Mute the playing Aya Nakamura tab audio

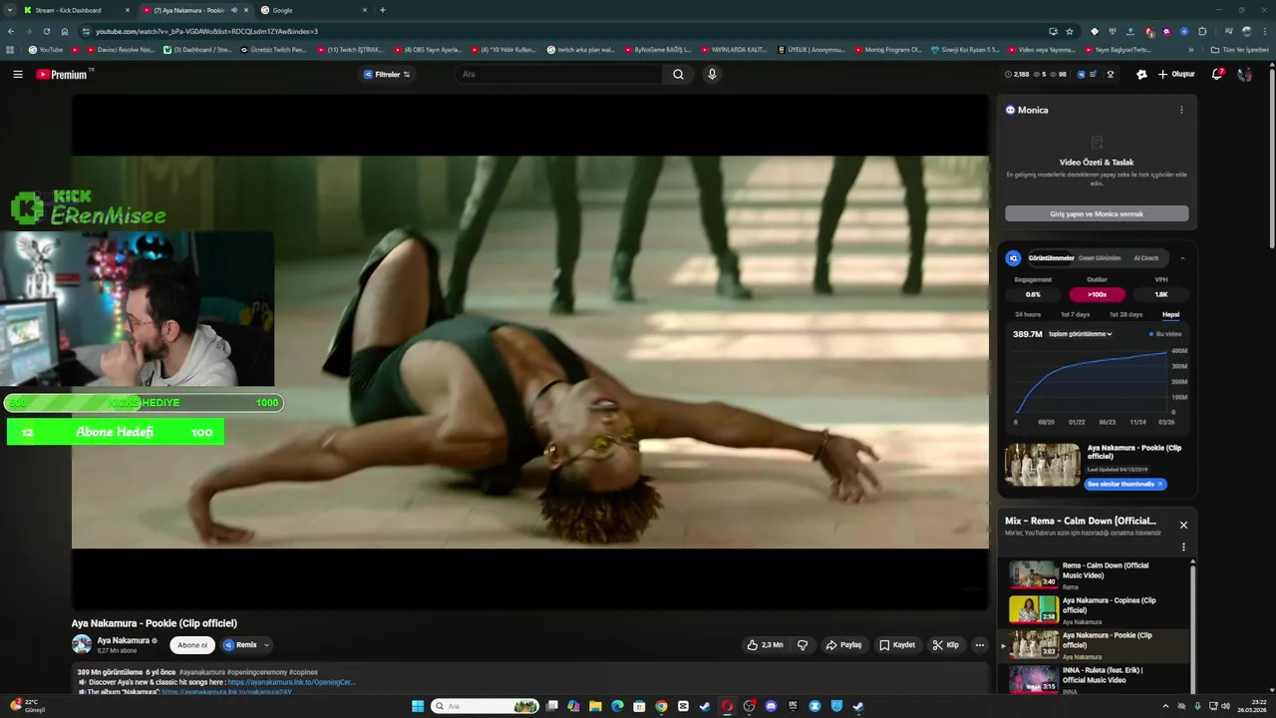[234, 10]
